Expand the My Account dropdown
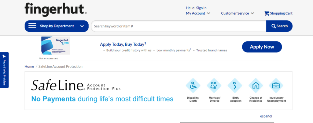Image resolution: width=313 pixels, height=123 pixels. tap(198, 13)
